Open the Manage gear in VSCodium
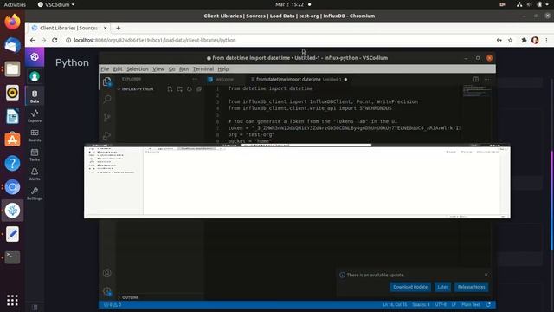This screenshot has height=312, width=554. pyautogui.click(x=107, y=291)
